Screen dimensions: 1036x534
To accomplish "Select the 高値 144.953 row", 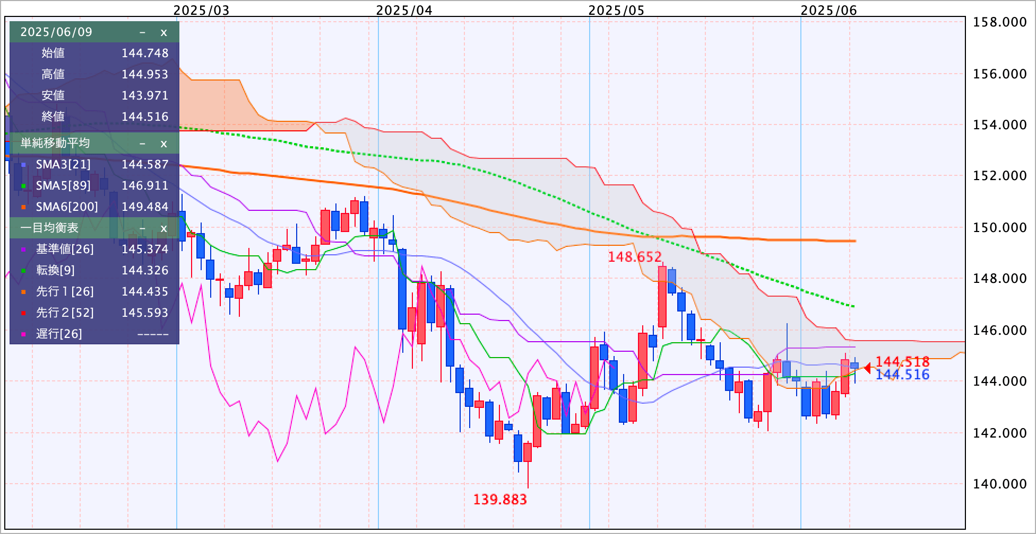I will point(94,74).
